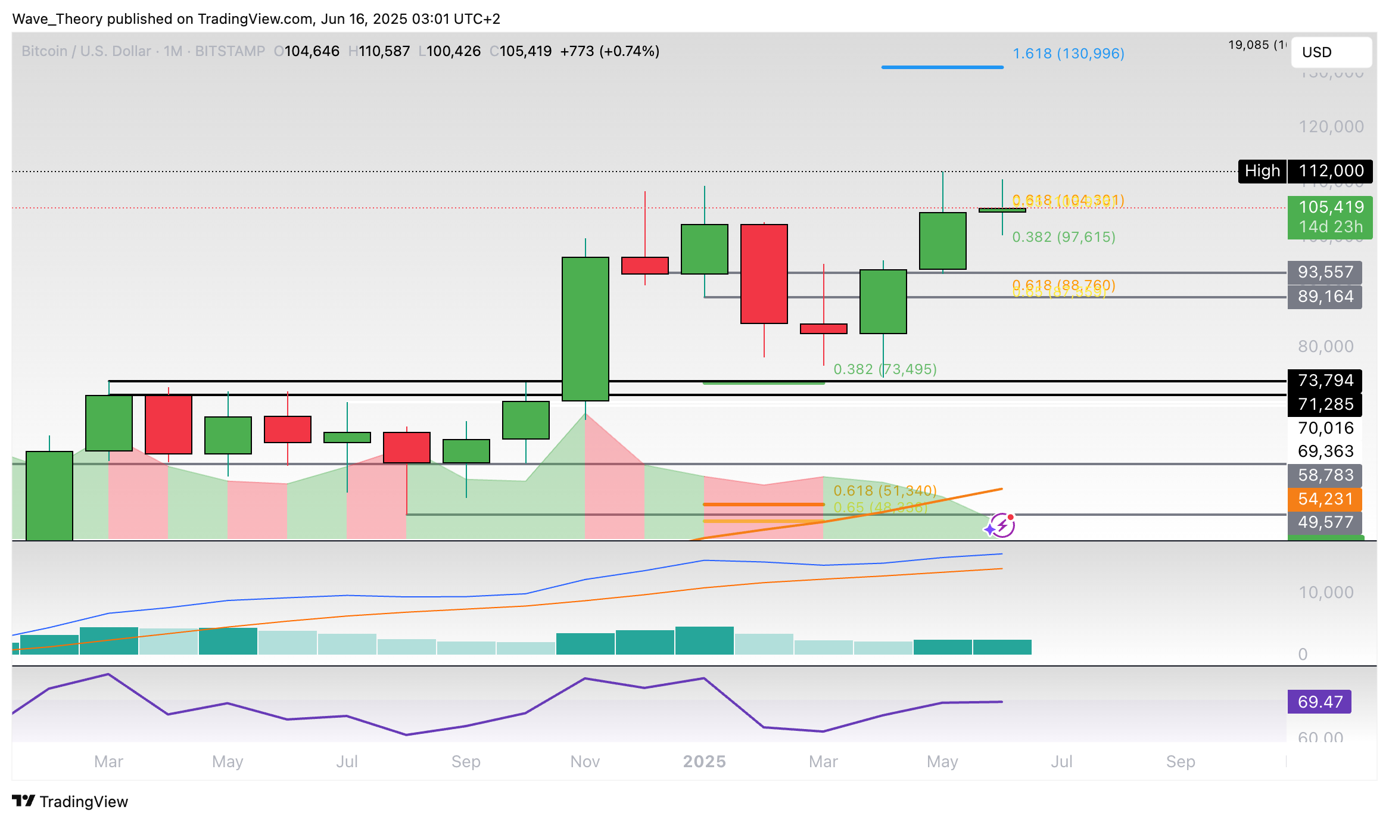Click the Bitcoin / U.S. Dollar symbol title

coord(86,51)
